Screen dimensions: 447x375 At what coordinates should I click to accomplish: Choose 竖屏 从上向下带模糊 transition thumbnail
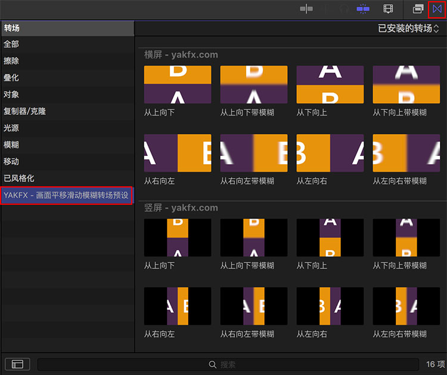pyautogui.click(x=254, y=237)
